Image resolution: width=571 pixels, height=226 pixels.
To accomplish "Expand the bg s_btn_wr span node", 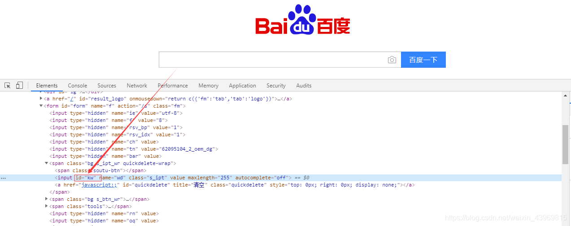I will point(47,199).
